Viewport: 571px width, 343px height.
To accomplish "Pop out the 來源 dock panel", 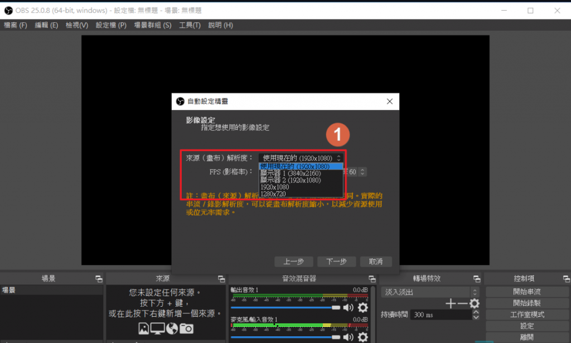I will pyautogui.click(x=221, y=279).
